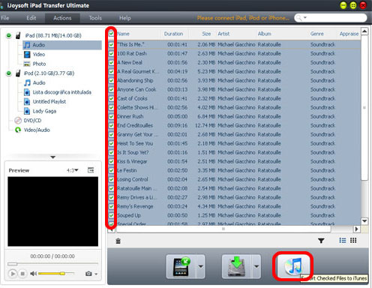Select the iPod device node
Screen dimensions: 372x288
49,73
